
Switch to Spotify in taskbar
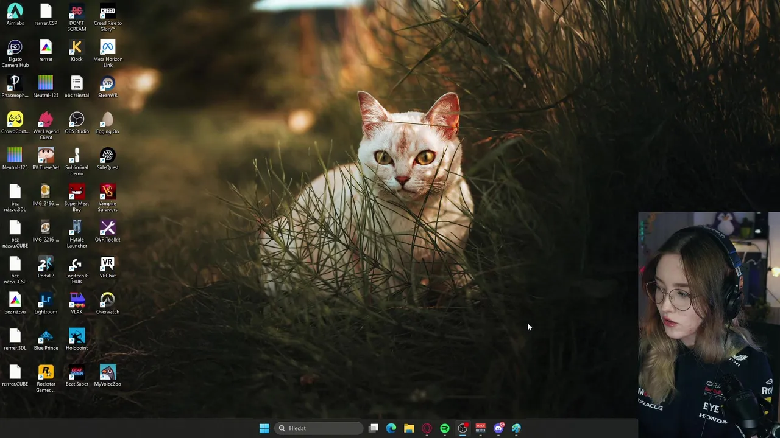tap(445, 428)
